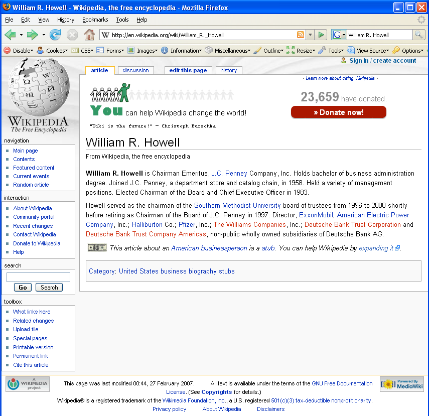Open the Random article sidebar link
429x416 pixels.
click(x=31, y=185)
